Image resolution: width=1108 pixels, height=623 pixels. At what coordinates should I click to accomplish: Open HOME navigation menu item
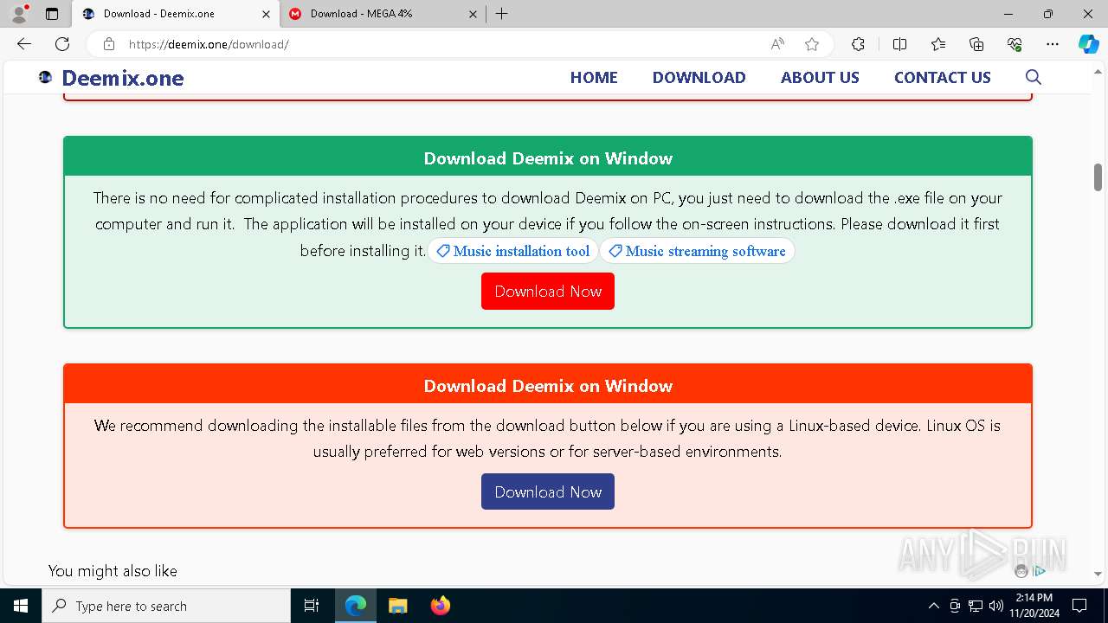[594, 77]
